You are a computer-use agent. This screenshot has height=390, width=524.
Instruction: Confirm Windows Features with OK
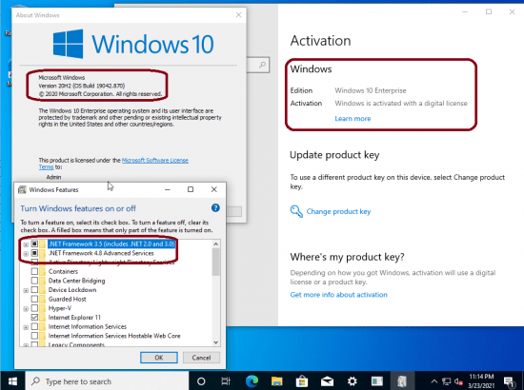pos(159,358)
